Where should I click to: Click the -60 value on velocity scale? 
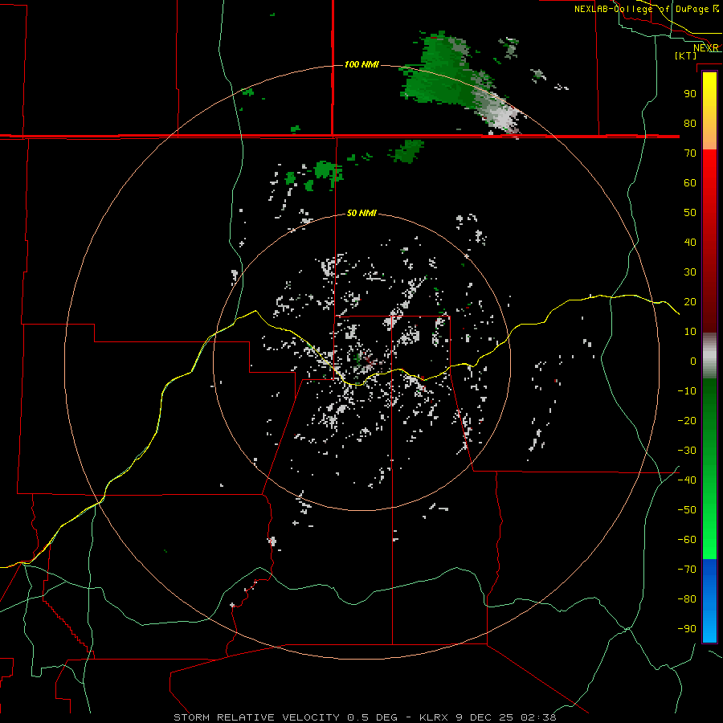click(x=687, y=540)
